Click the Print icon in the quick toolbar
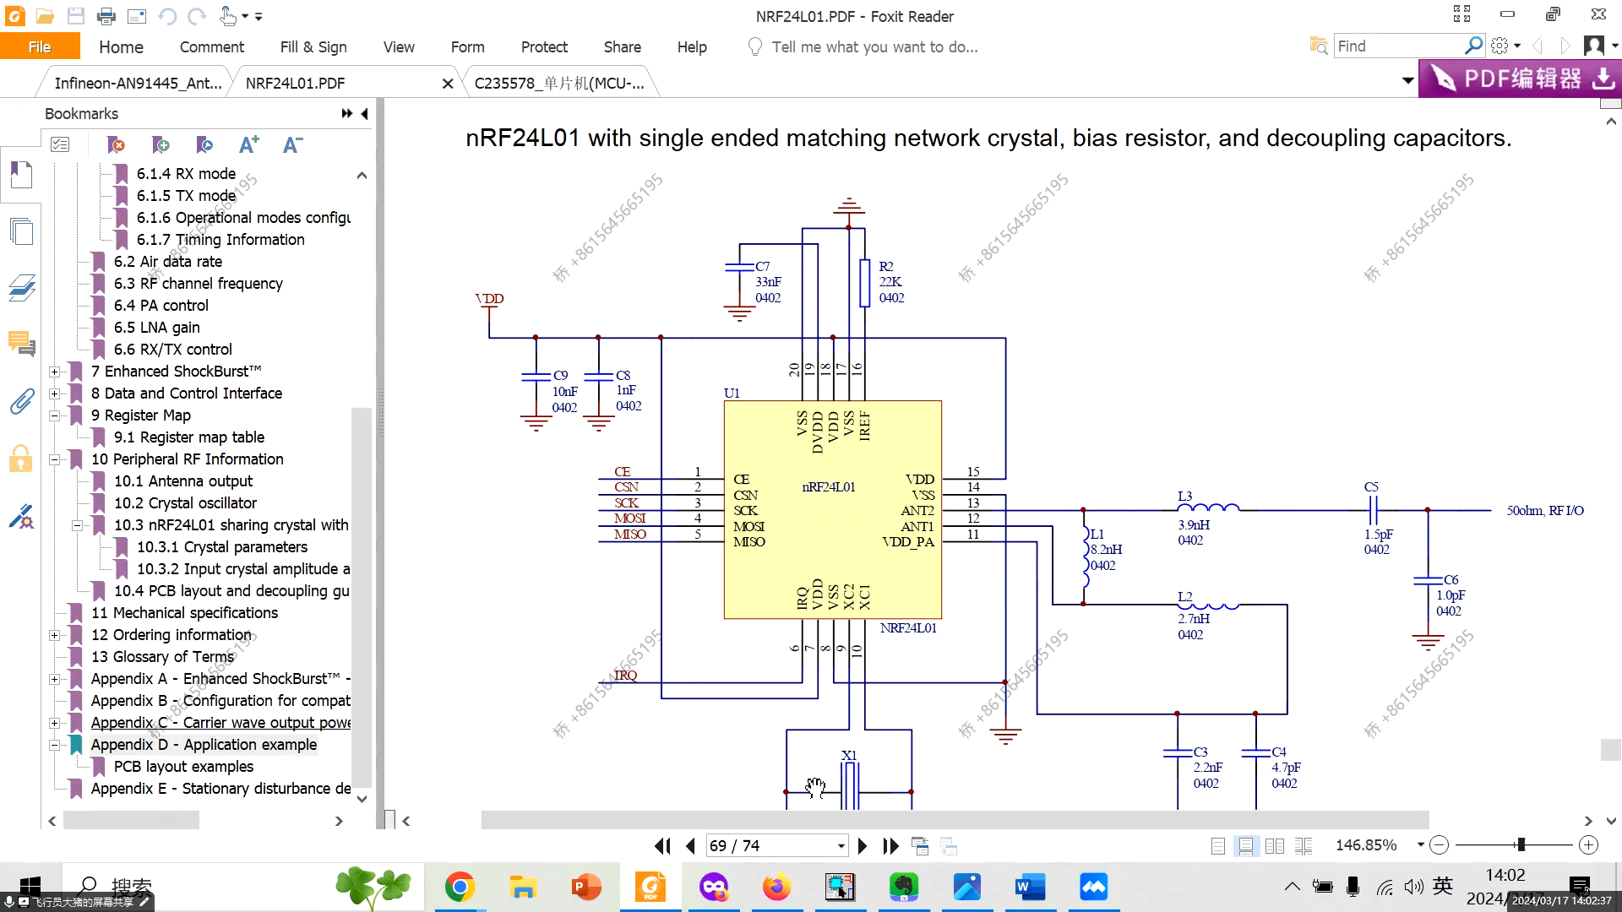Viewport: 1622px width, 912px height. (x=106, y=16)
